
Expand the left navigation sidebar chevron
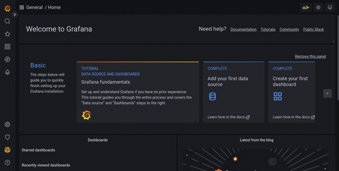(15, 15)
